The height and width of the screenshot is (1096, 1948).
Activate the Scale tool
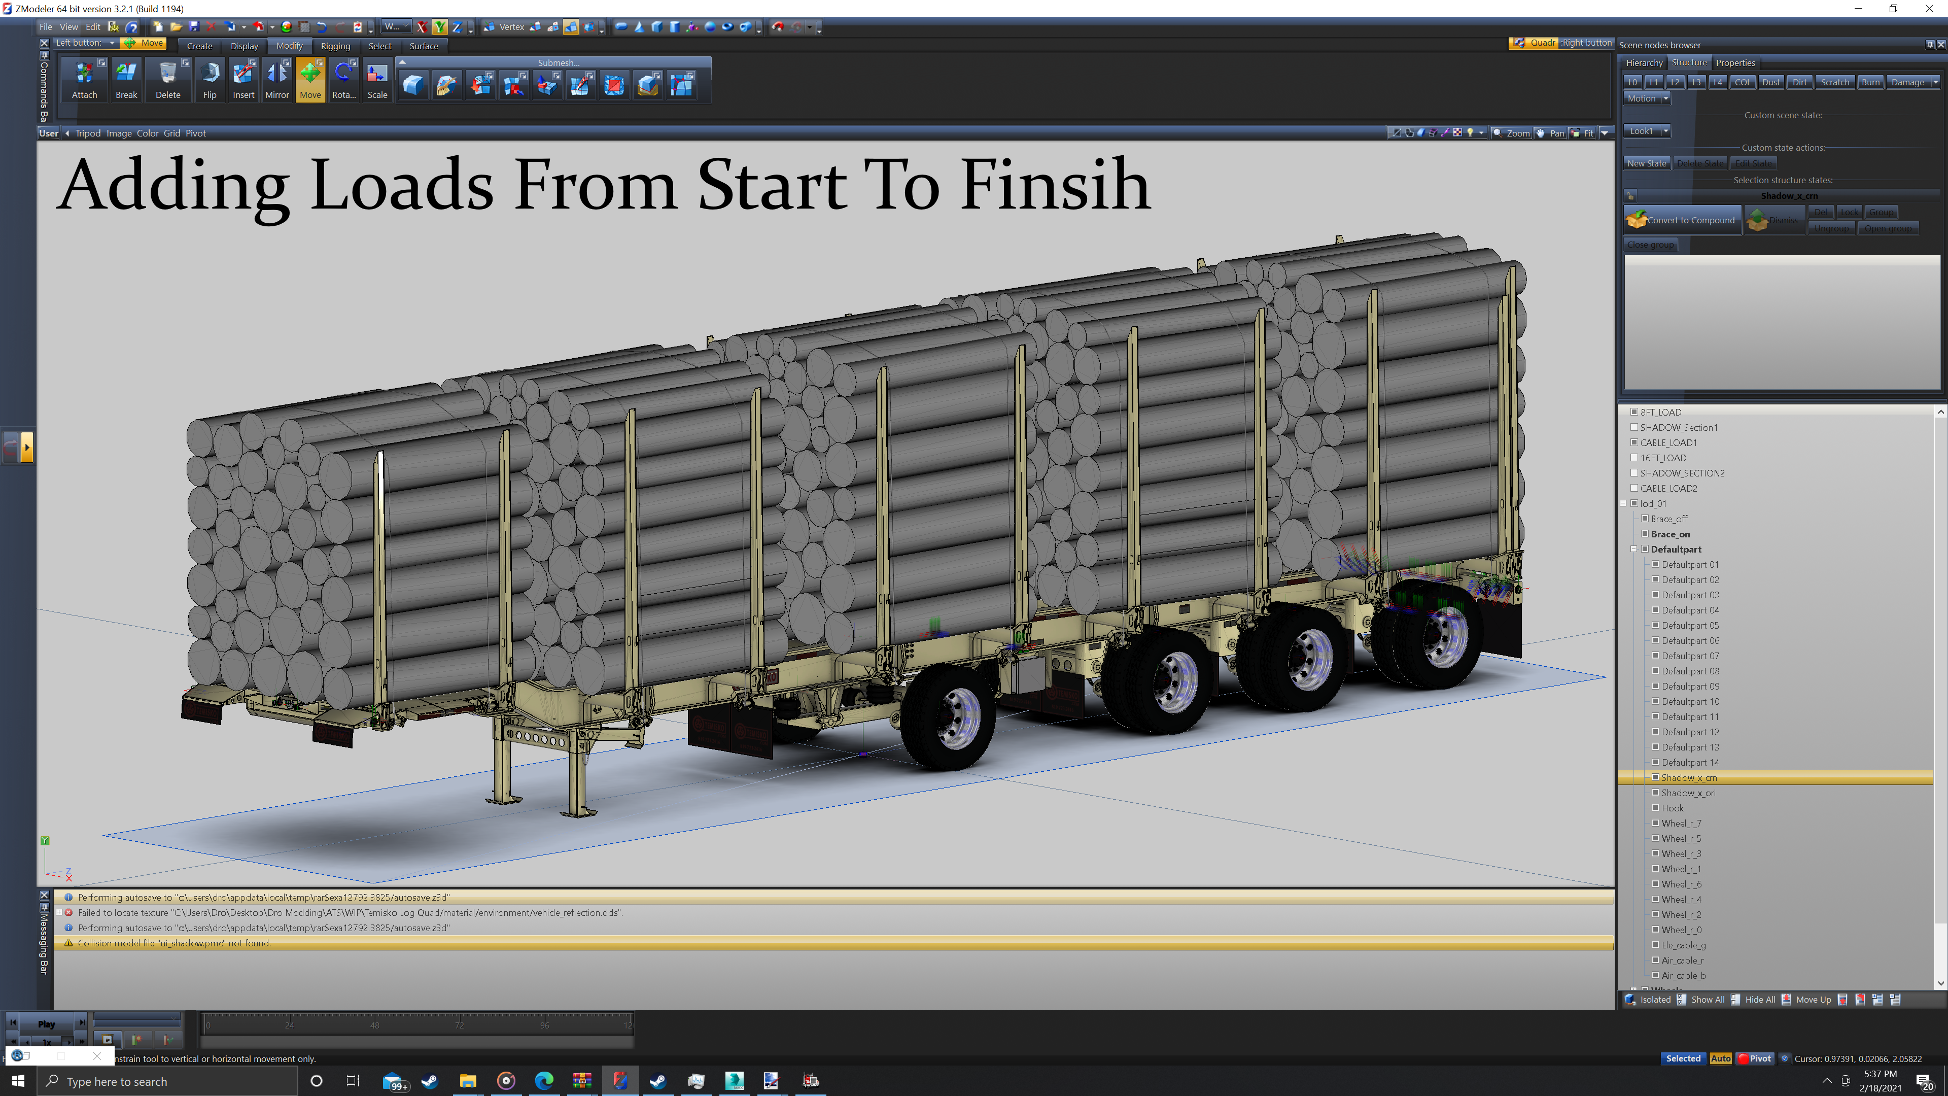pyautogui.click(x=377, y=80)
